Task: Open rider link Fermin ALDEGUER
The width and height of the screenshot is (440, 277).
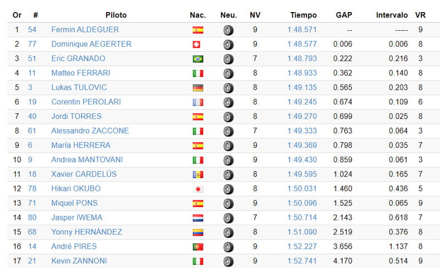Action: 85,30
